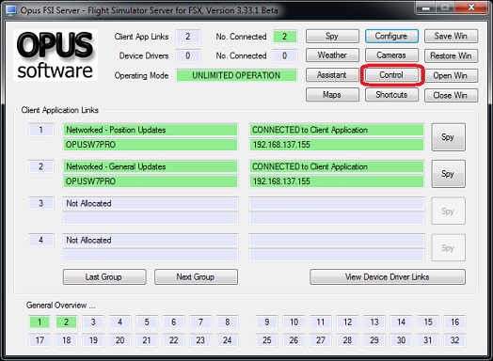Viewport: 493px width, 361px height.
Task: Select overview indicator 12
Action: tap(347, 322)
